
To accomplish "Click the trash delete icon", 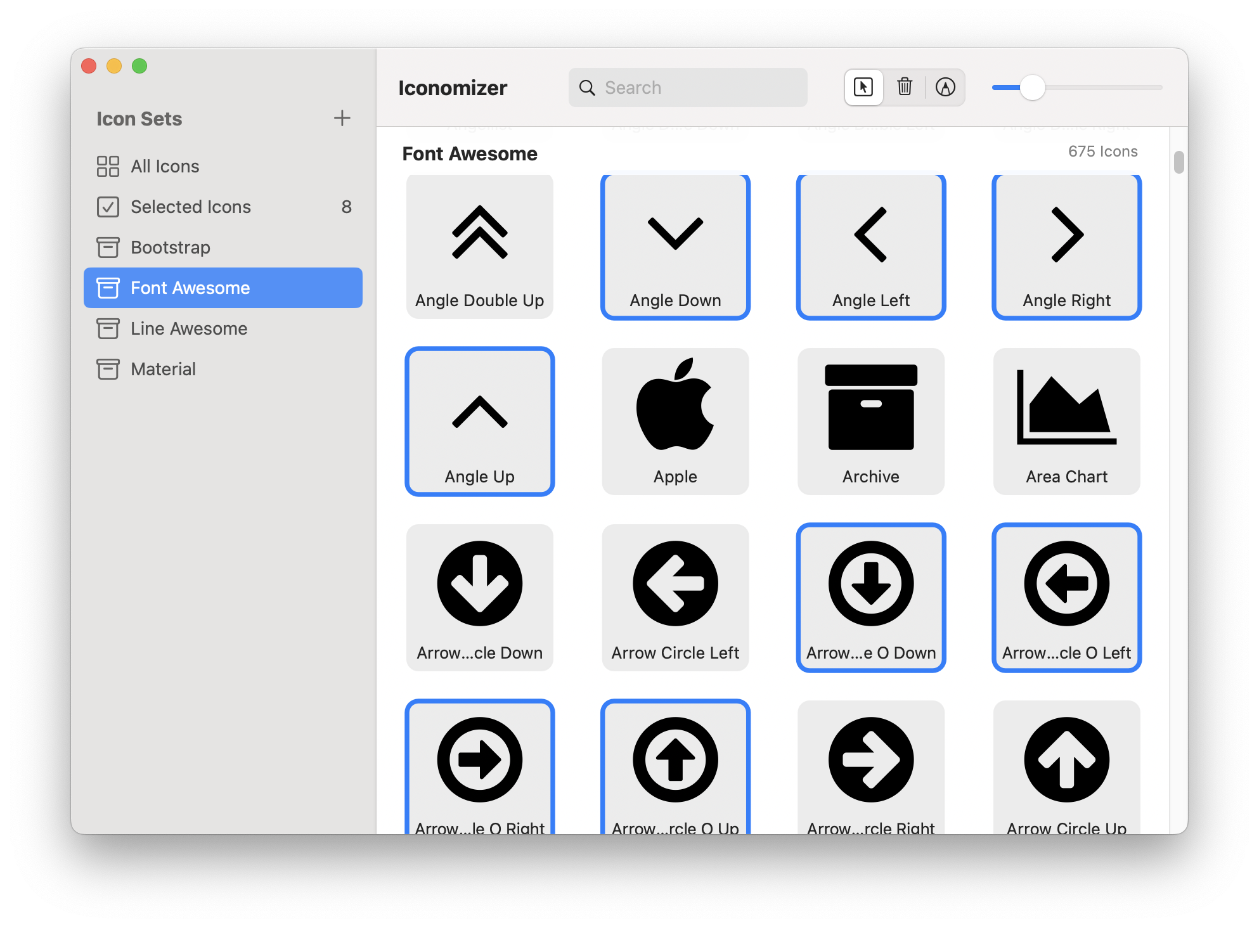I will [x=905, y=87].
